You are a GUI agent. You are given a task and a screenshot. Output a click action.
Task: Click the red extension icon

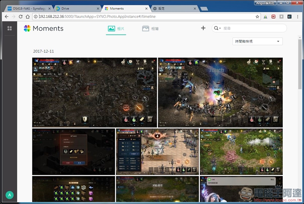tap(273, 17)
